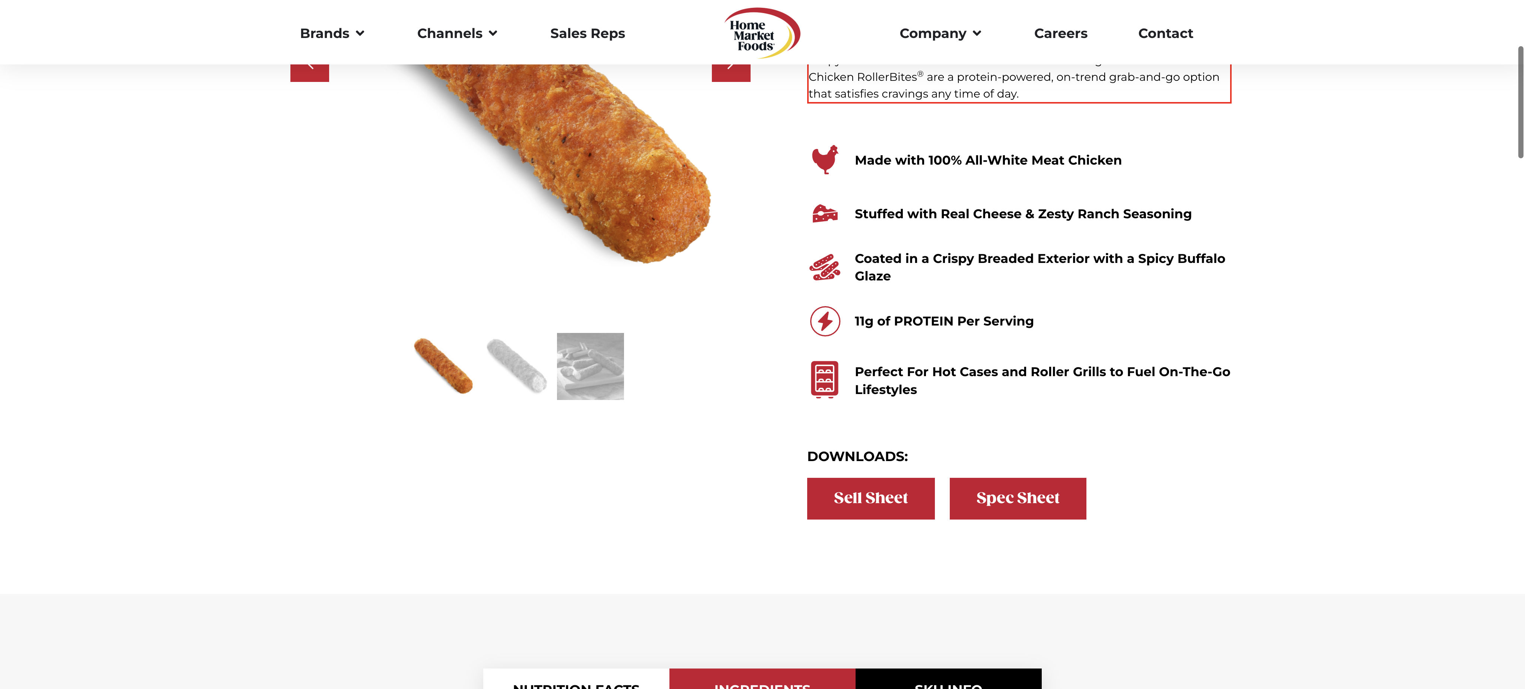Open the Contact page
The image size is (1525, 689).
click(x=1165, y=33)
